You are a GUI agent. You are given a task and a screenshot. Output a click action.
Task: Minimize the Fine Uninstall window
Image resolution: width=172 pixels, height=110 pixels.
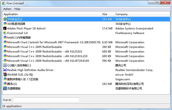(151, 2)
